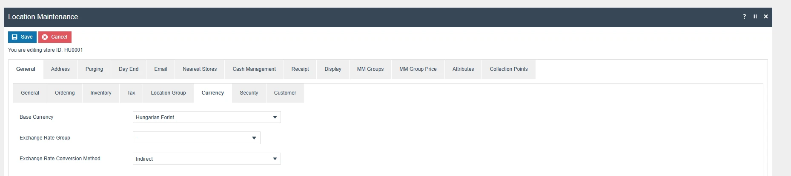Save the store changes
791x176 pixels.
[22, 37]
